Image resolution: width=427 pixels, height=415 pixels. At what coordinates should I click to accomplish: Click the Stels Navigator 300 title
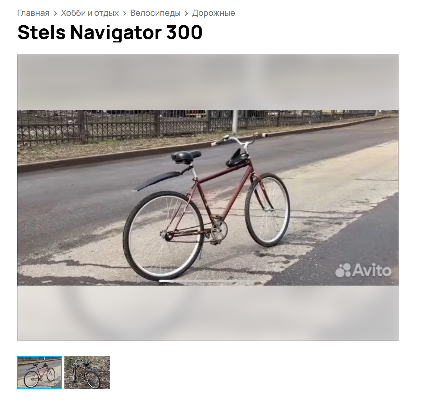(x=110, y=32)
